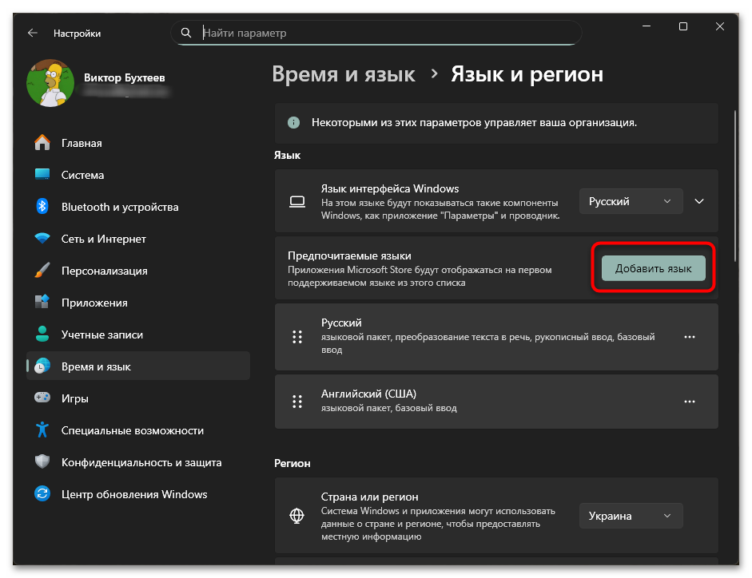
Task: Maximize the Settings window
Action: click(x=683, y=26)
